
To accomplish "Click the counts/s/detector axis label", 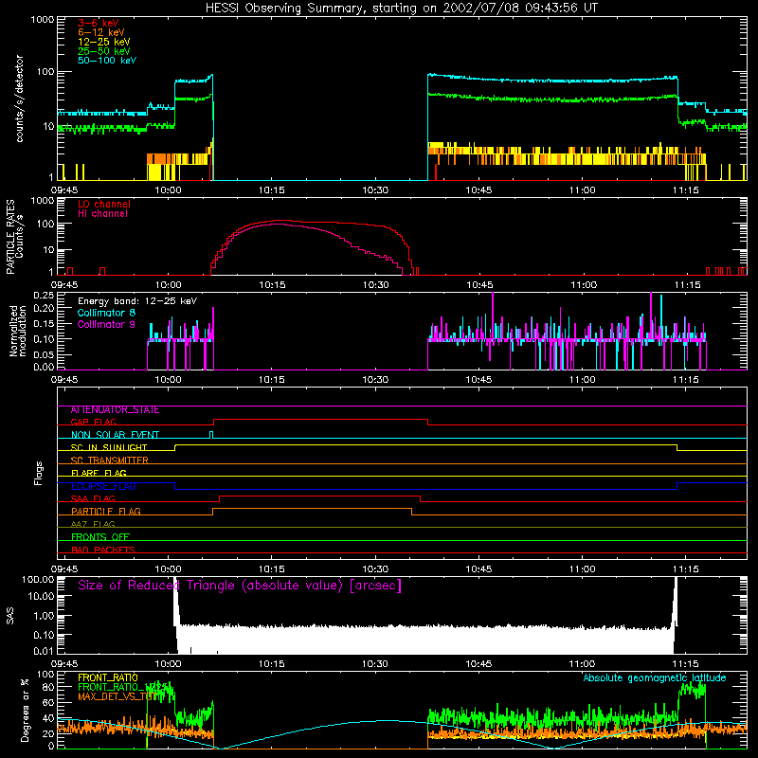I will coord(19,99).
